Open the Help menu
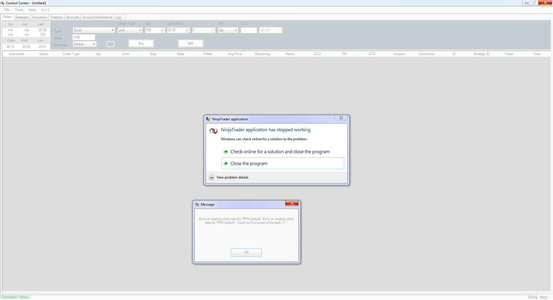The height and width of the screenshot is (300, 553). click(32, 10)
